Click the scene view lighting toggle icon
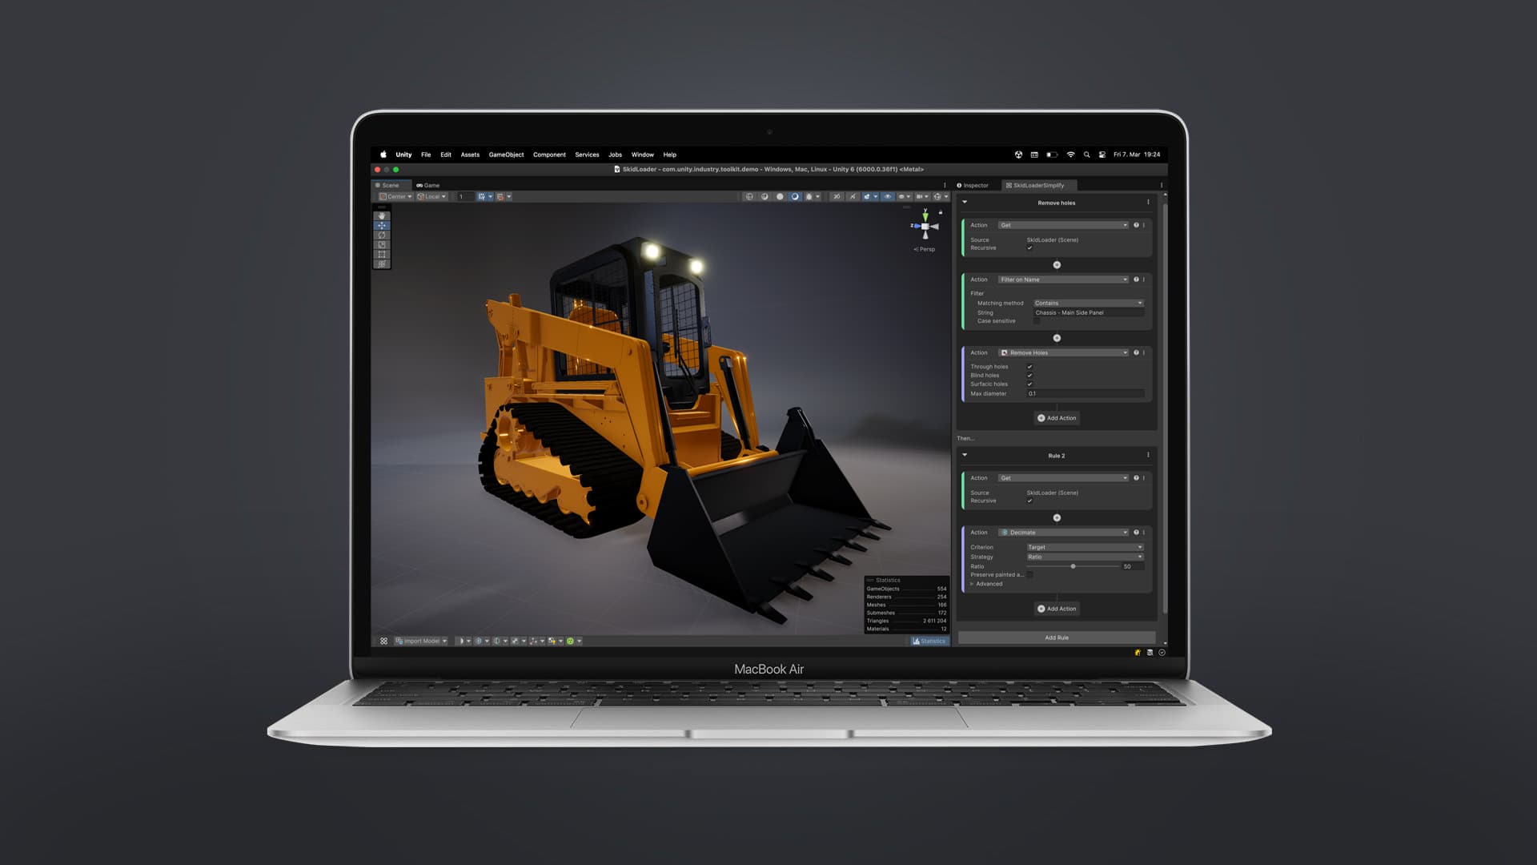 [796, 196]
